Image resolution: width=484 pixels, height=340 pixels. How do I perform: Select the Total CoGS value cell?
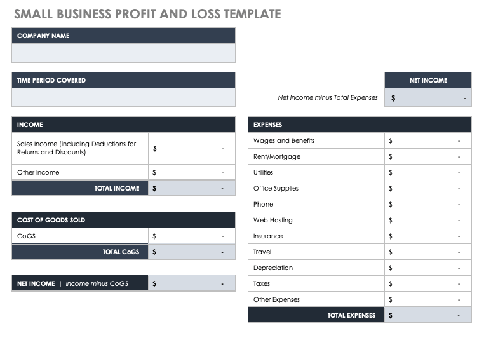tap(191, 252)
